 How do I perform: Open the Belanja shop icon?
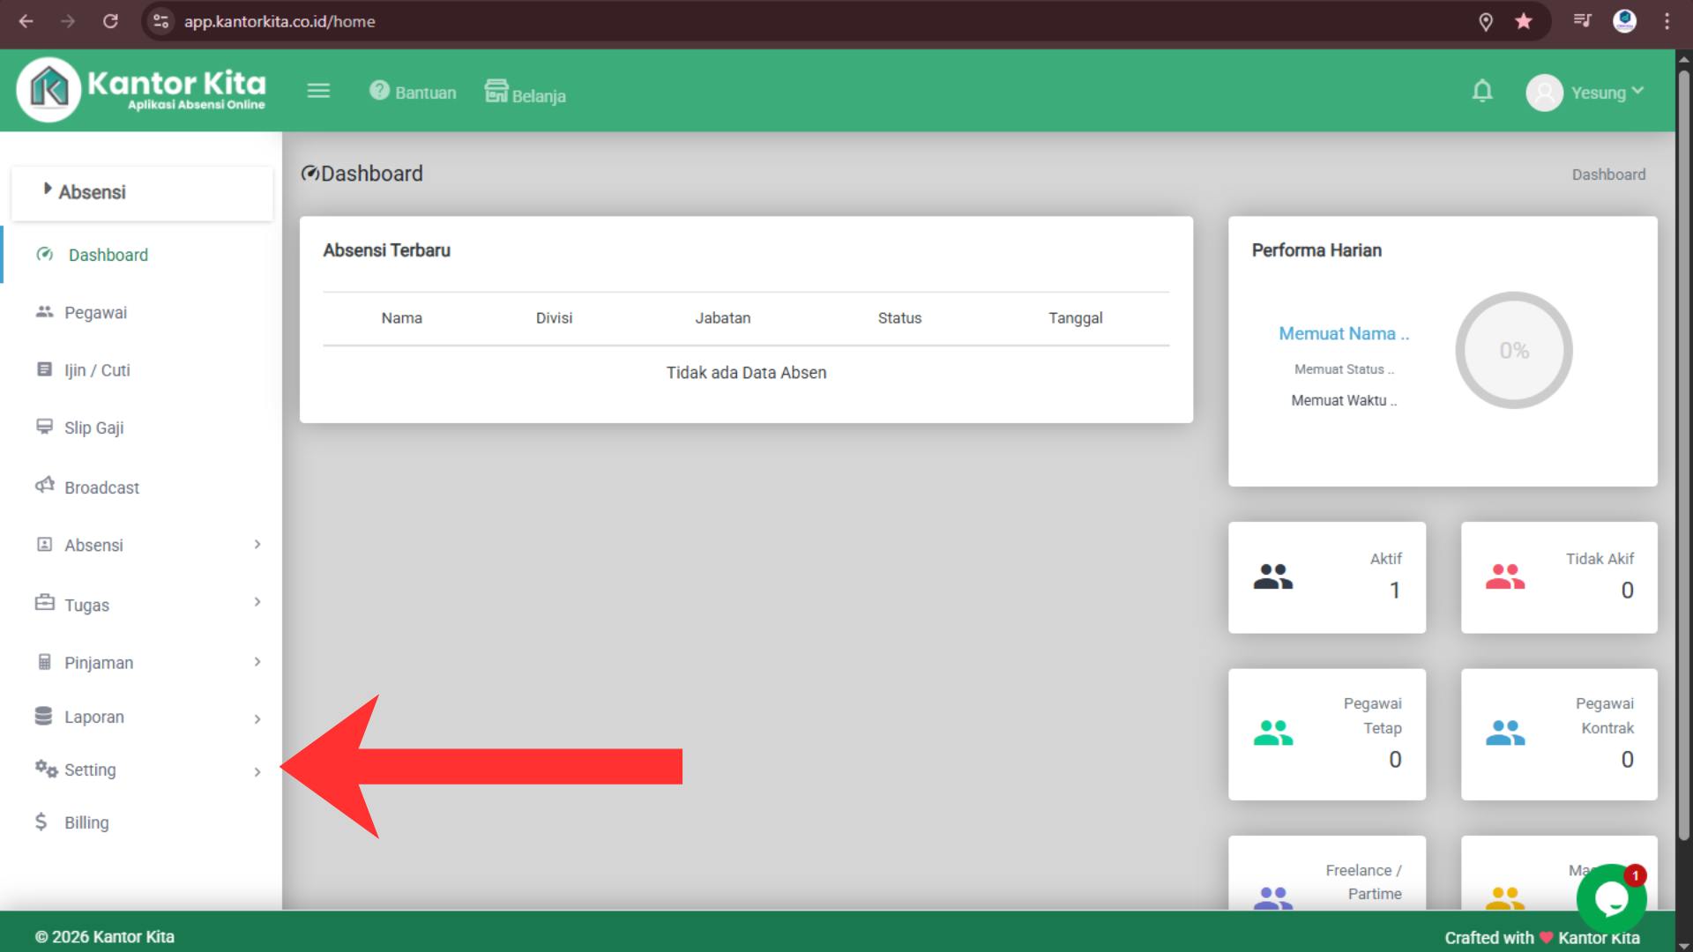click(496, 91)
